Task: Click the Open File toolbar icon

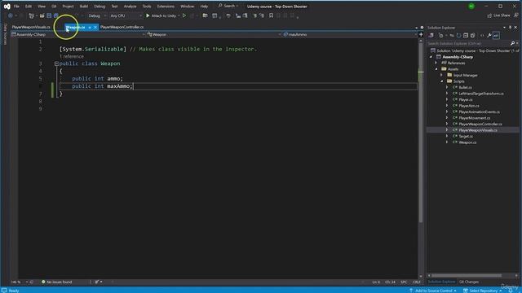Action: click(x=42, y=15)
